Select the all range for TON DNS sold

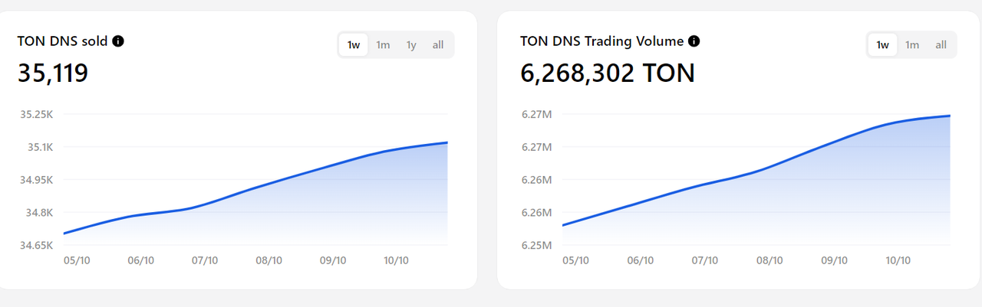click(x=438, y=45)
